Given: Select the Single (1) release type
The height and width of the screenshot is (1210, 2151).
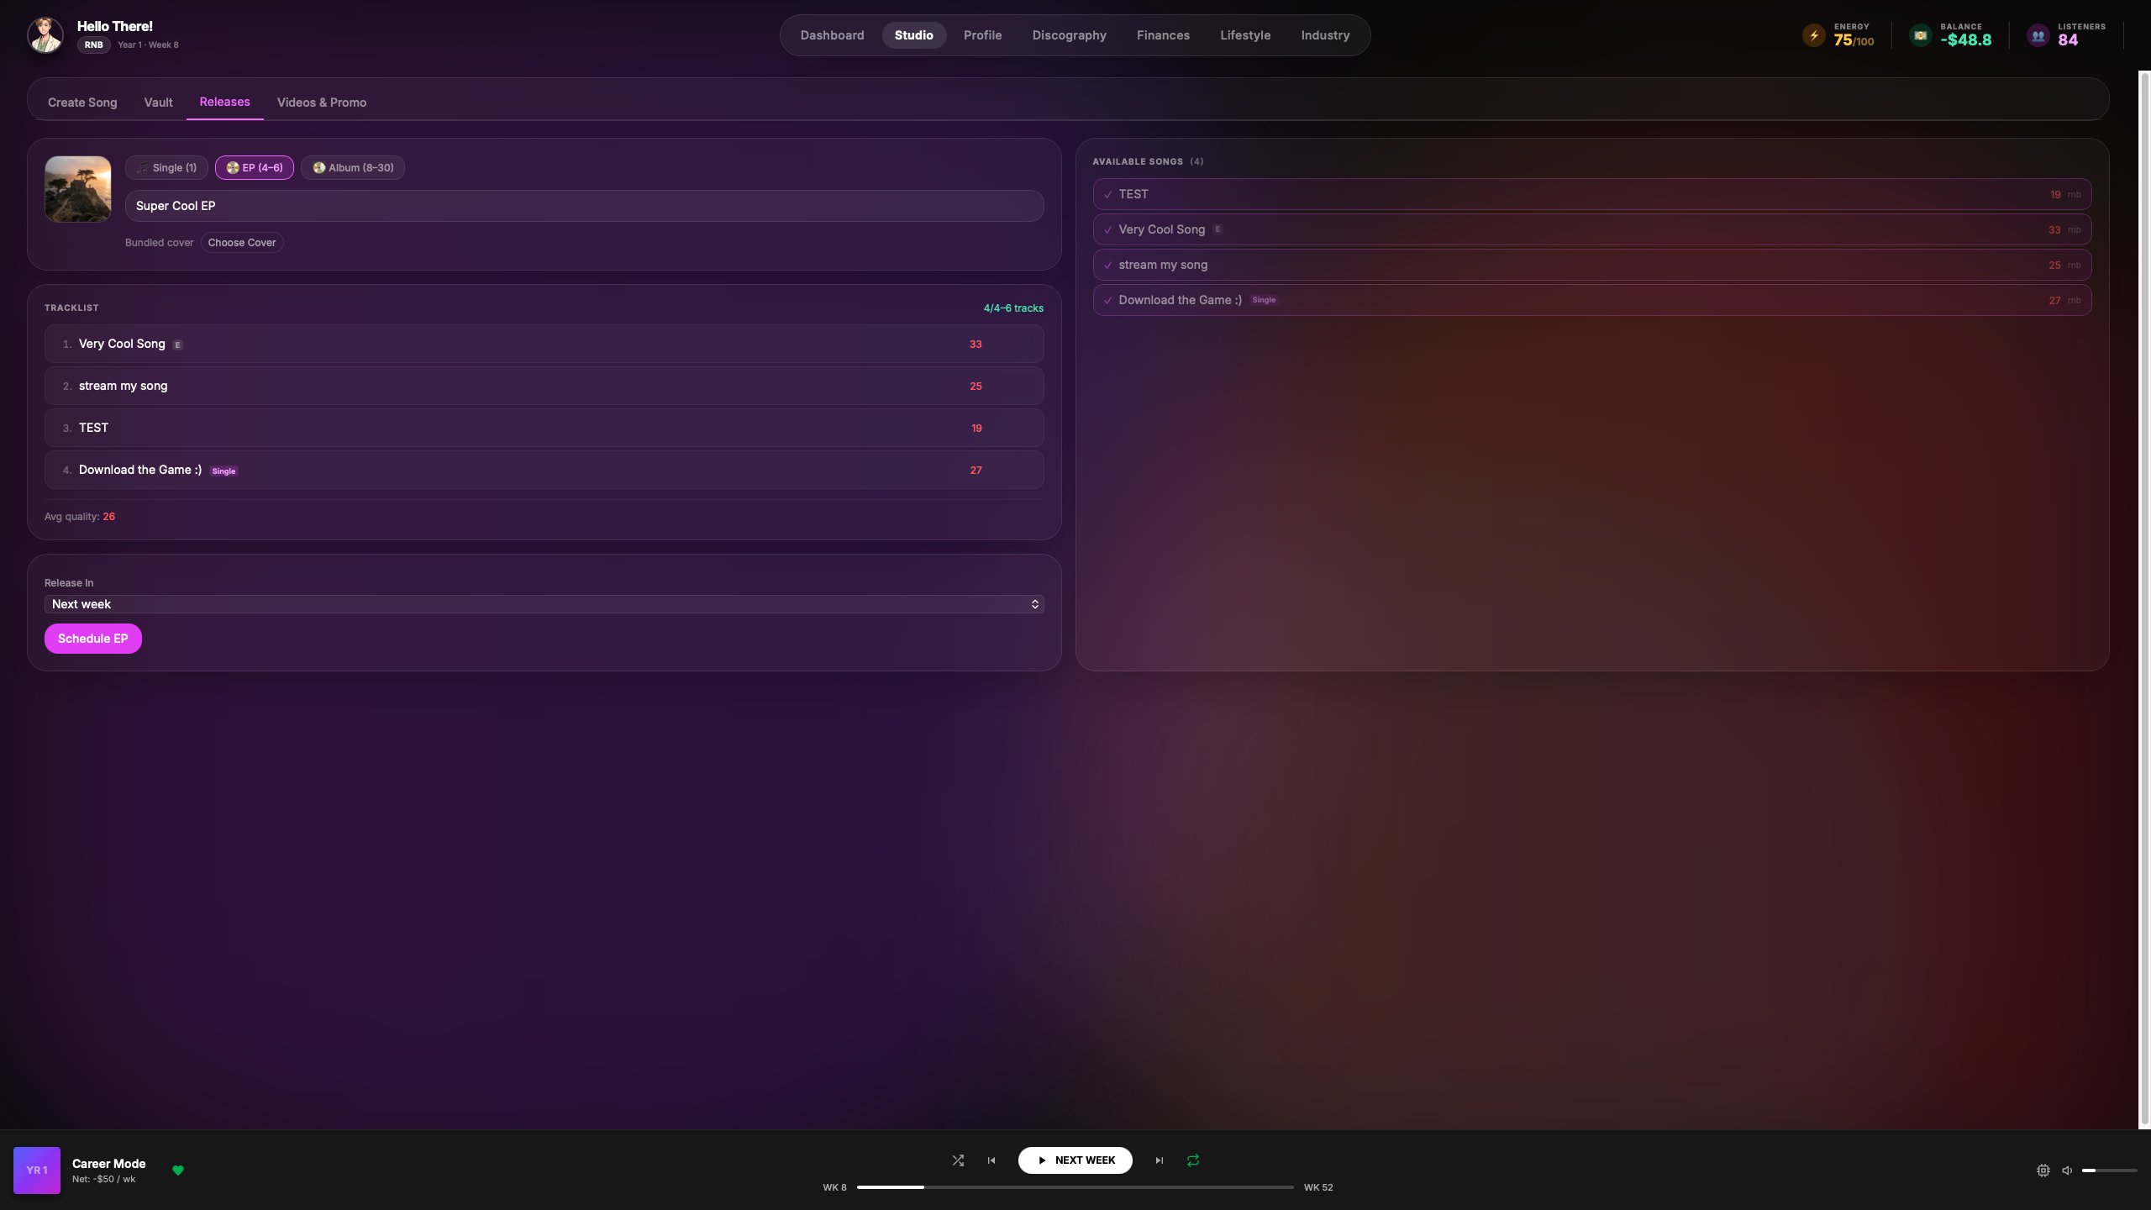Looking at the screenshot, I should pos(166,168).
